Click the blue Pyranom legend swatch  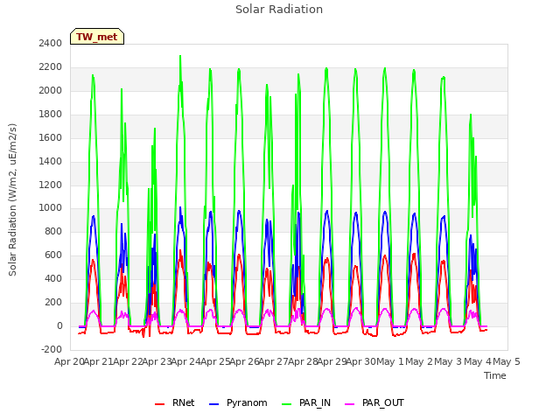[213, 404]
